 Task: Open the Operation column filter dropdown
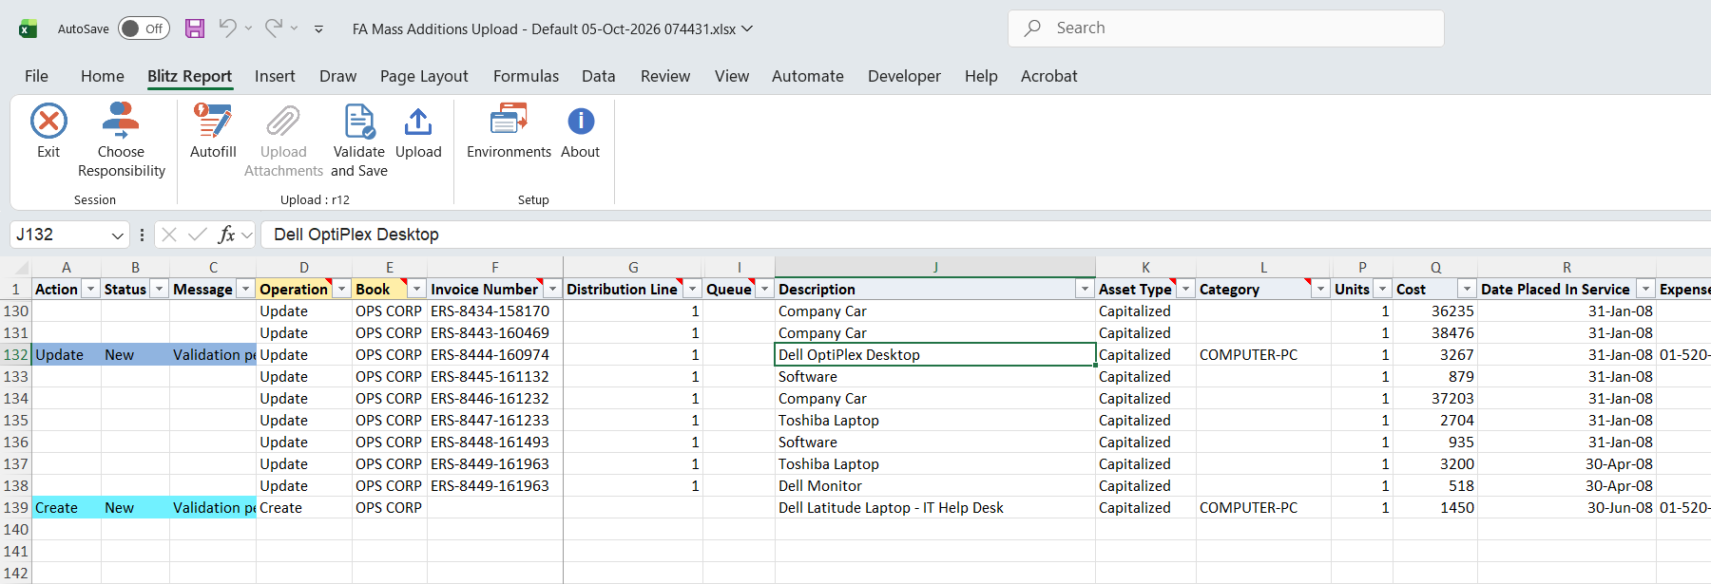341,289
